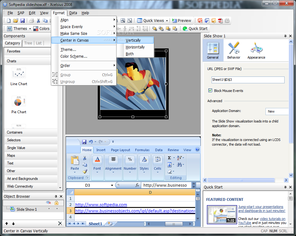296x236 pixels.
Task: Open the Themes dropdown arrow
Action: [30, 29]
